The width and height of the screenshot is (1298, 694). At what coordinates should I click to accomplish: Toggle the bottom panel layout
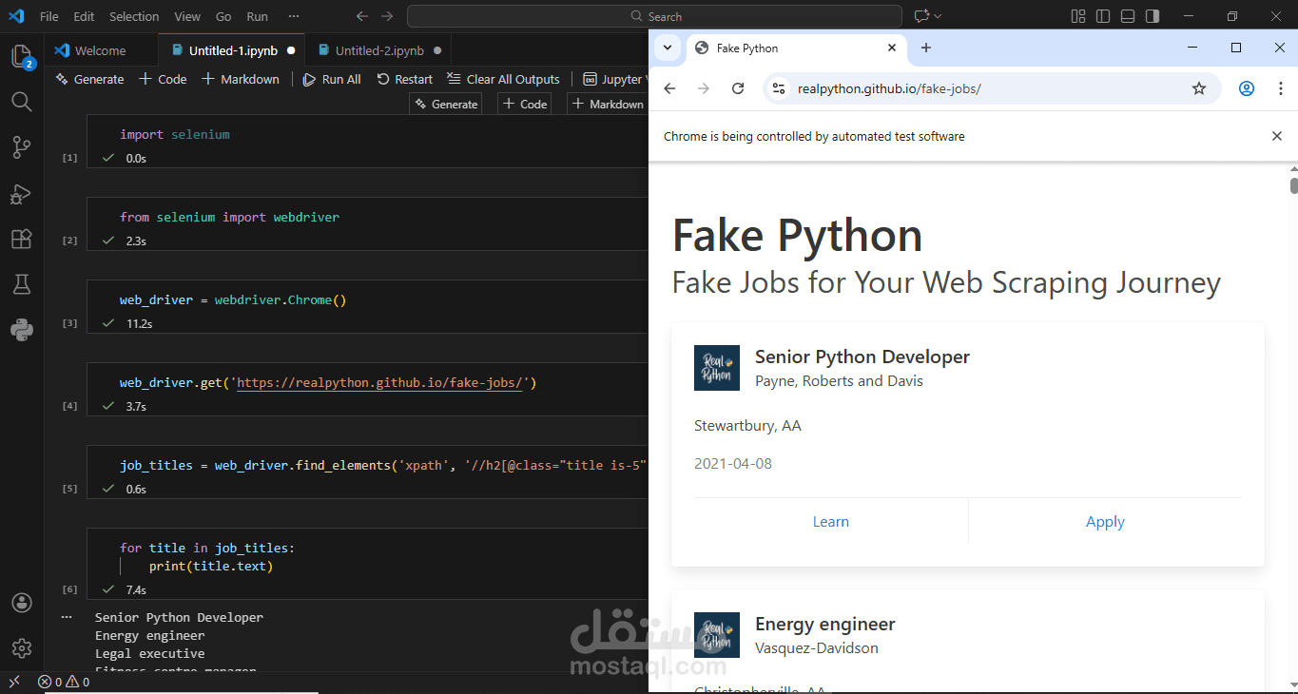pyautogui.click(x=1127, y=16)
